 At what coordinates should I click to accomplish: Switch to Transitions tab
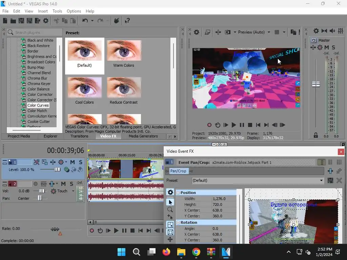79,136
